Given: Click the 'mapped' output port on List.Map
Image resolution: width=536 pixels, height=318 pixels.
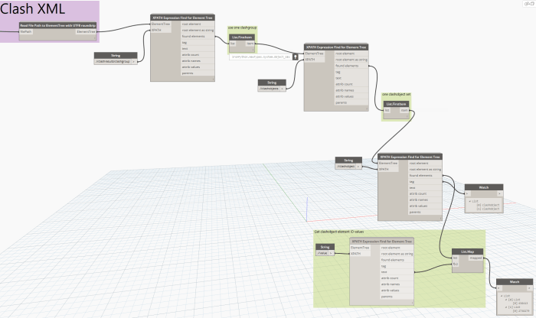Looking at the screenshot, I should tap(476, 258).
